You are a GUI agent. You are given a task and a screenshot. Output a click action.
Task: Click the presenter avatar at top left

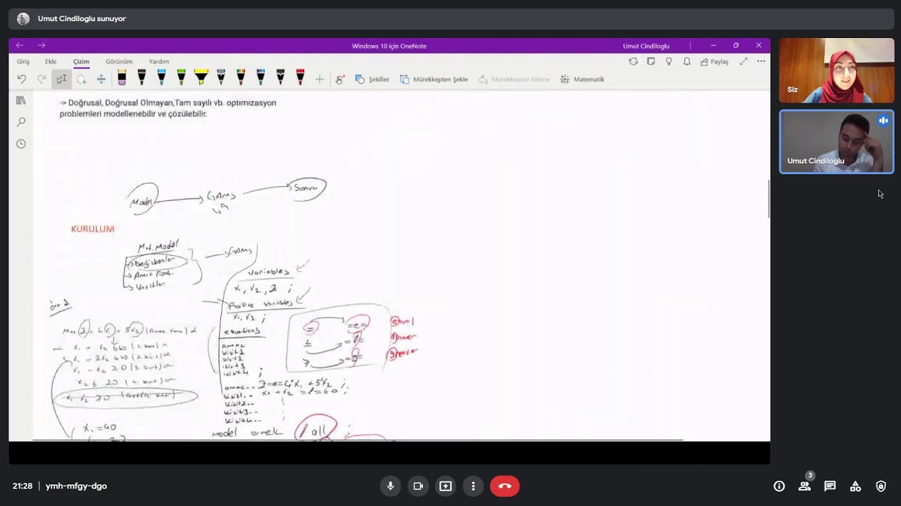coord(23,19)
